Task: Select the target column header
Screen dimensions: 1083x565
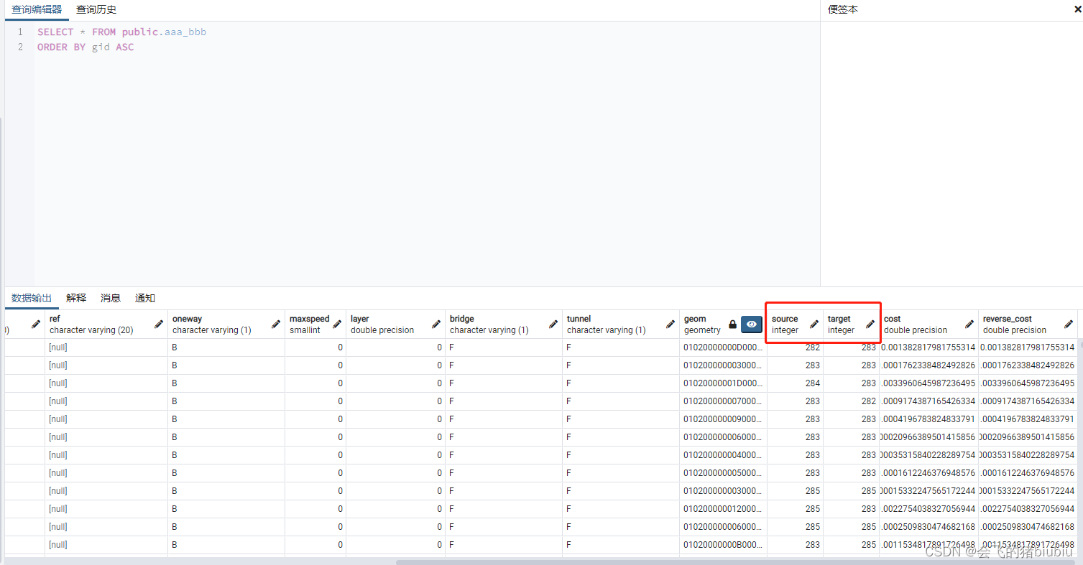Action: 851,324
